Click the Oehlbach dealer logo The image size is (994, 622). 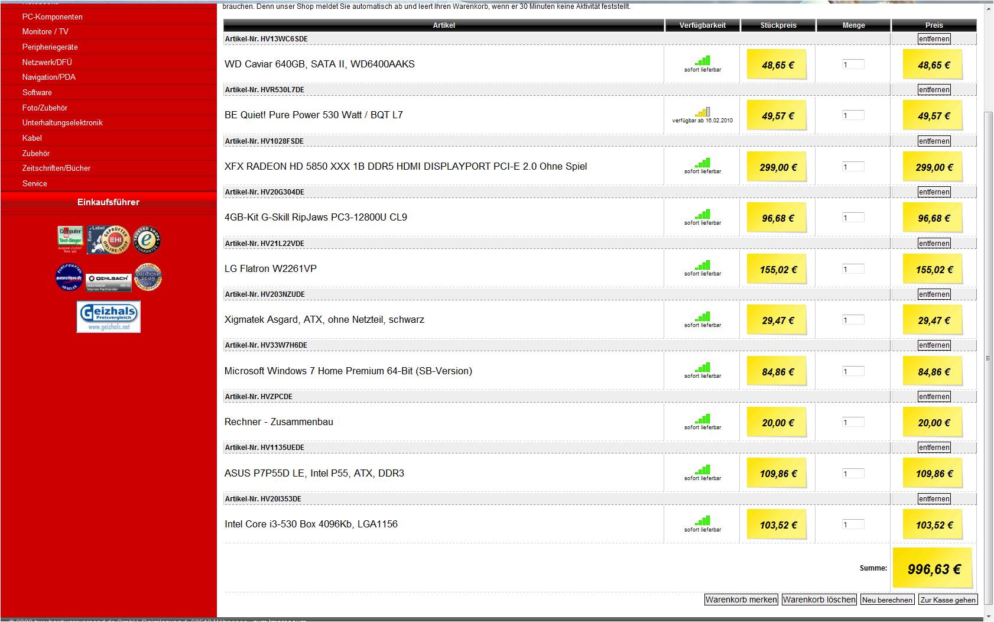109,282
